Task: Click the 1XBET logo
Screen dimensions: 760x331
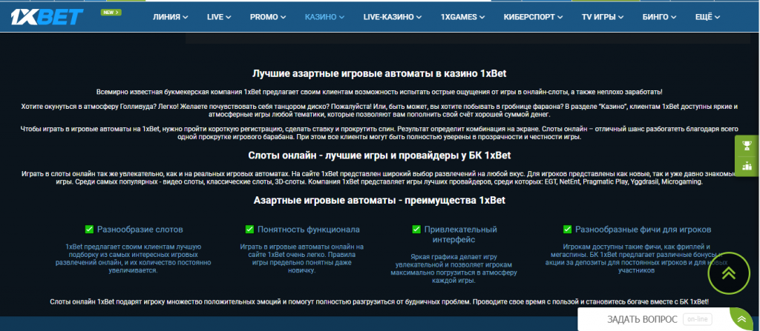Action: click(47, 17)
